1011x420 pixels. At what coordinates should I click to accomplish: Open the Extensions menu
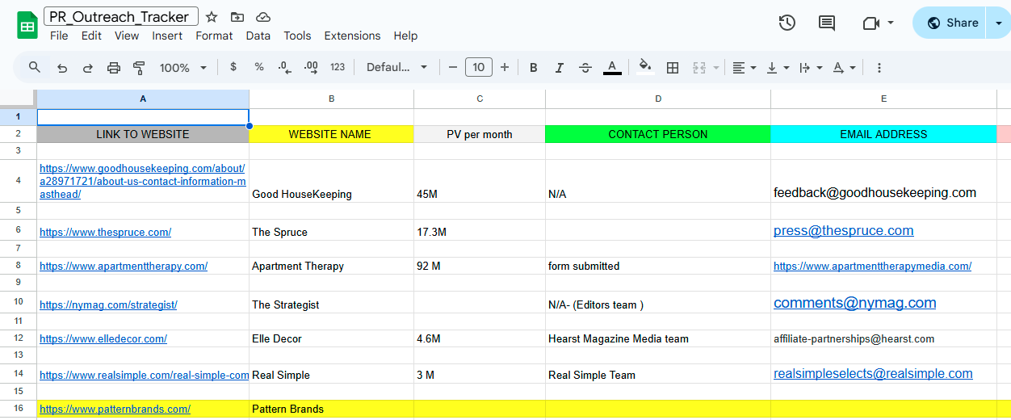(352, 36)
